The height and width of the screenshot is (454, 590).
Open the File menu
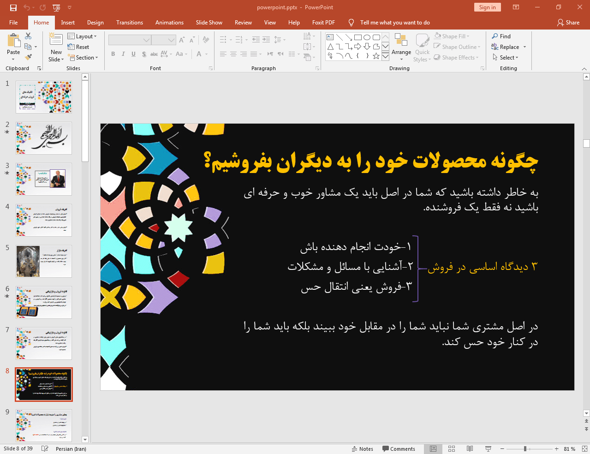(x=13, y=23)
